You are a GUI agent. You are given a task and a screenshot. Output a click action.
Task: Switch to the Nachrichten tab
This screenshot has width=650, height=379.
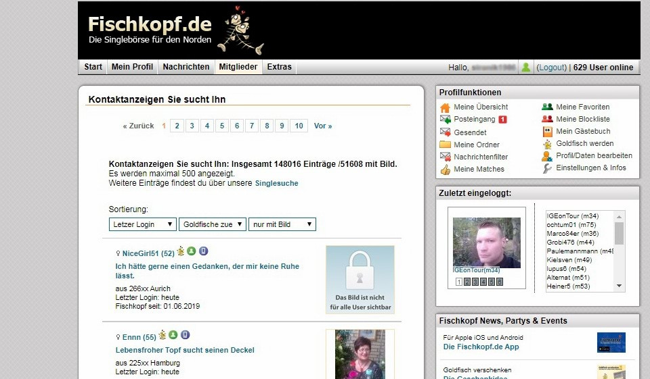coord(186,67)
